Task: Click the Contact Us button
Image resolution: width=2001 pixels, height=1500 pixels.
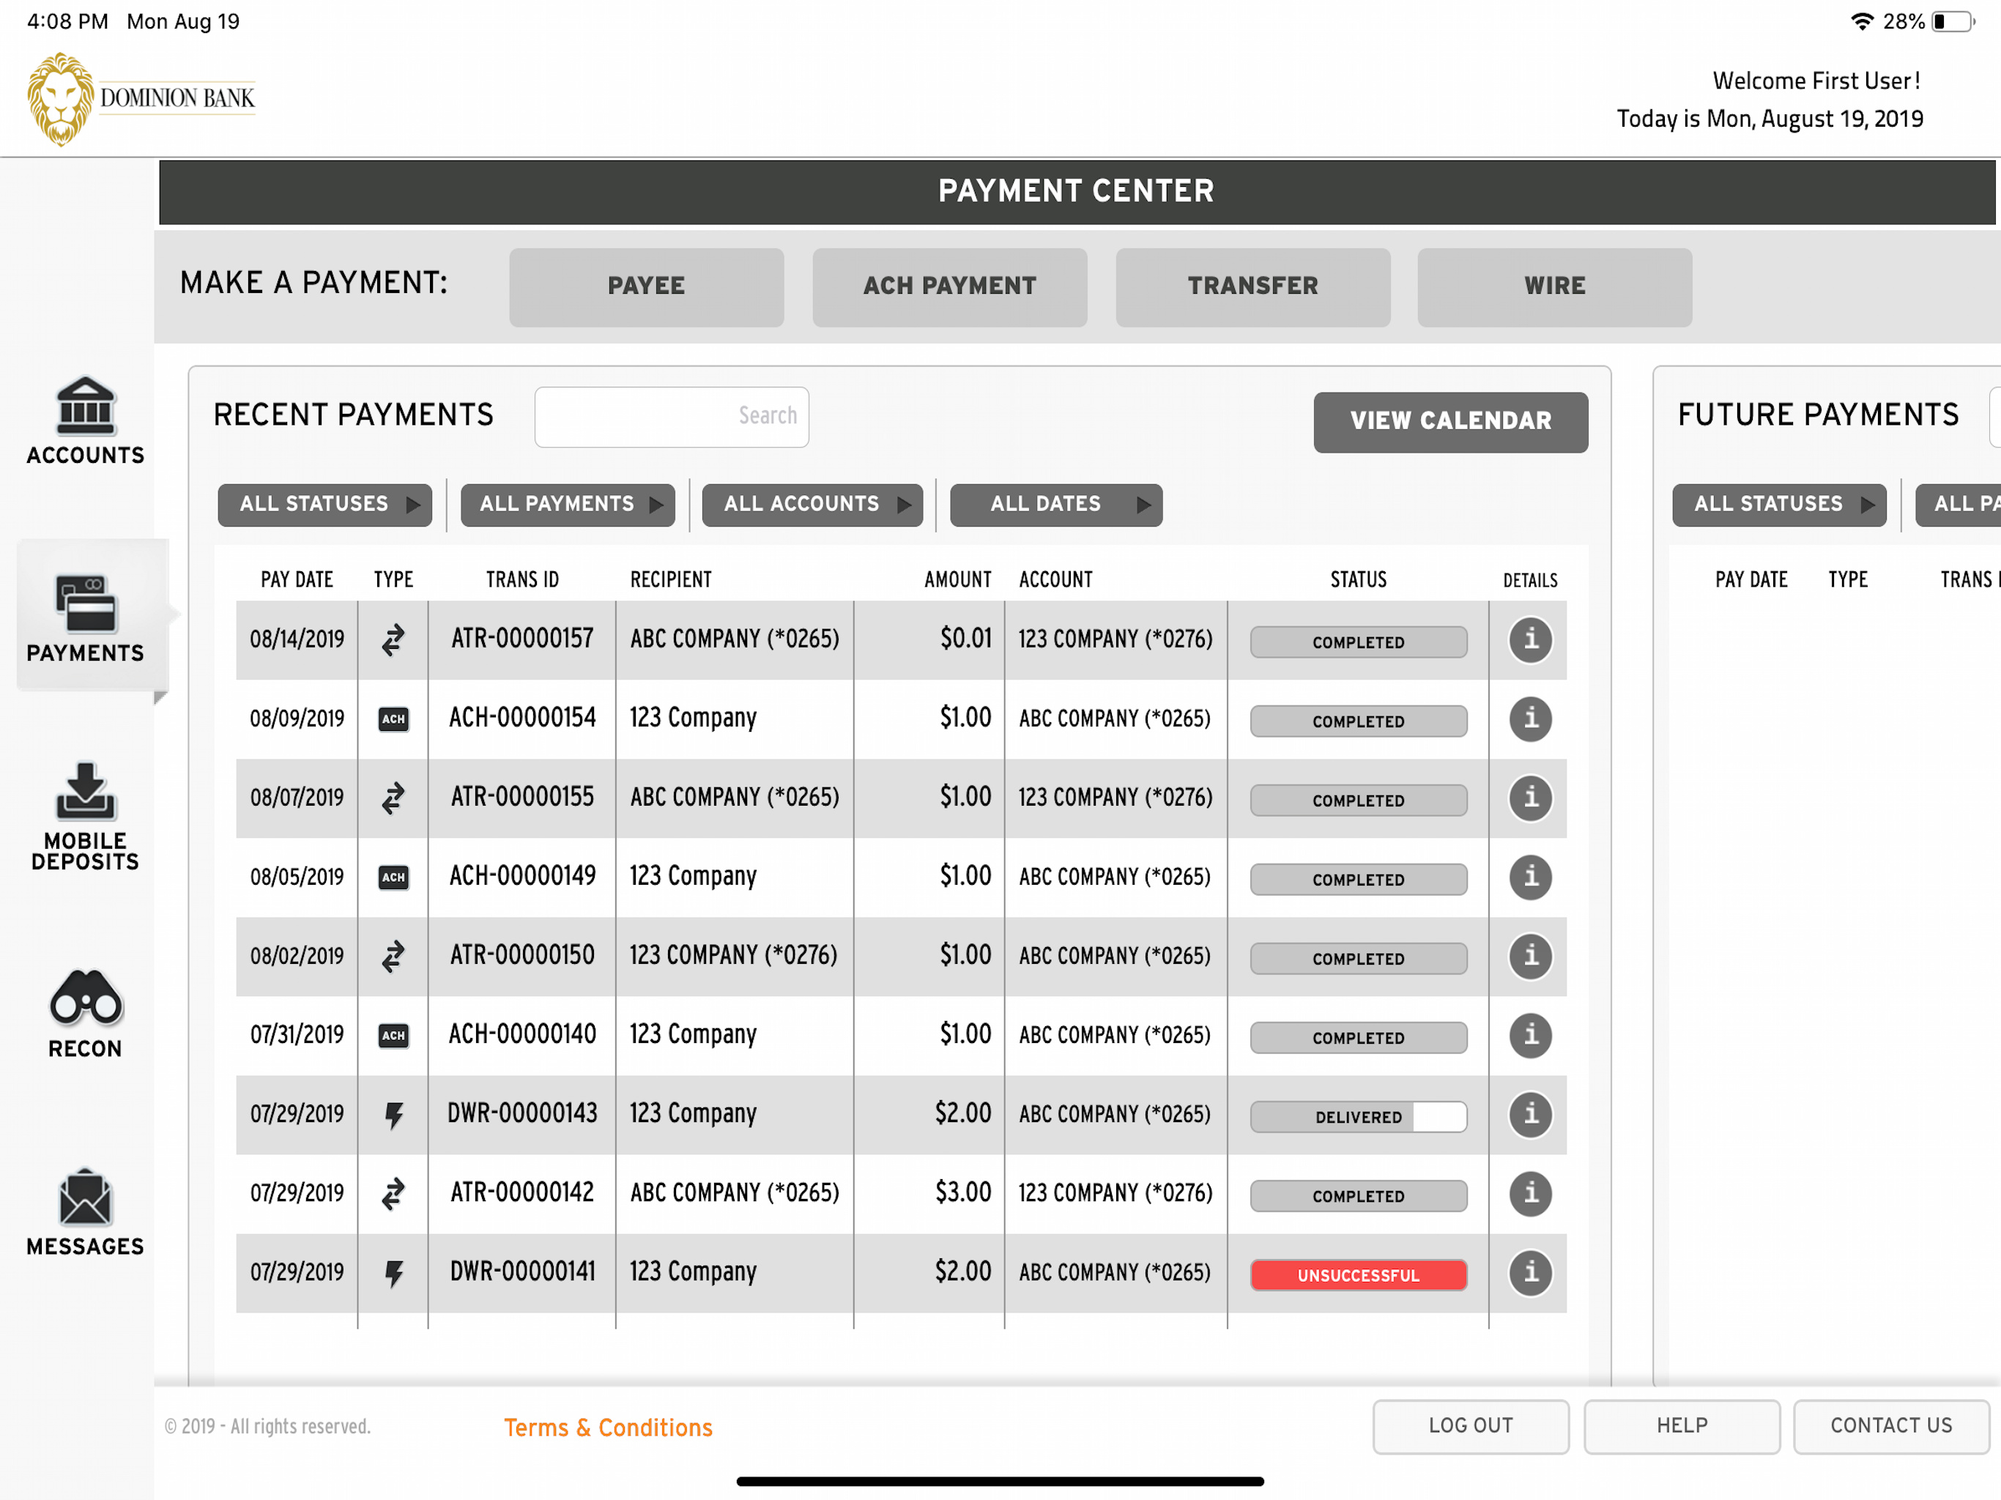Action: pyautogui.click(x=1890, y=1426)
